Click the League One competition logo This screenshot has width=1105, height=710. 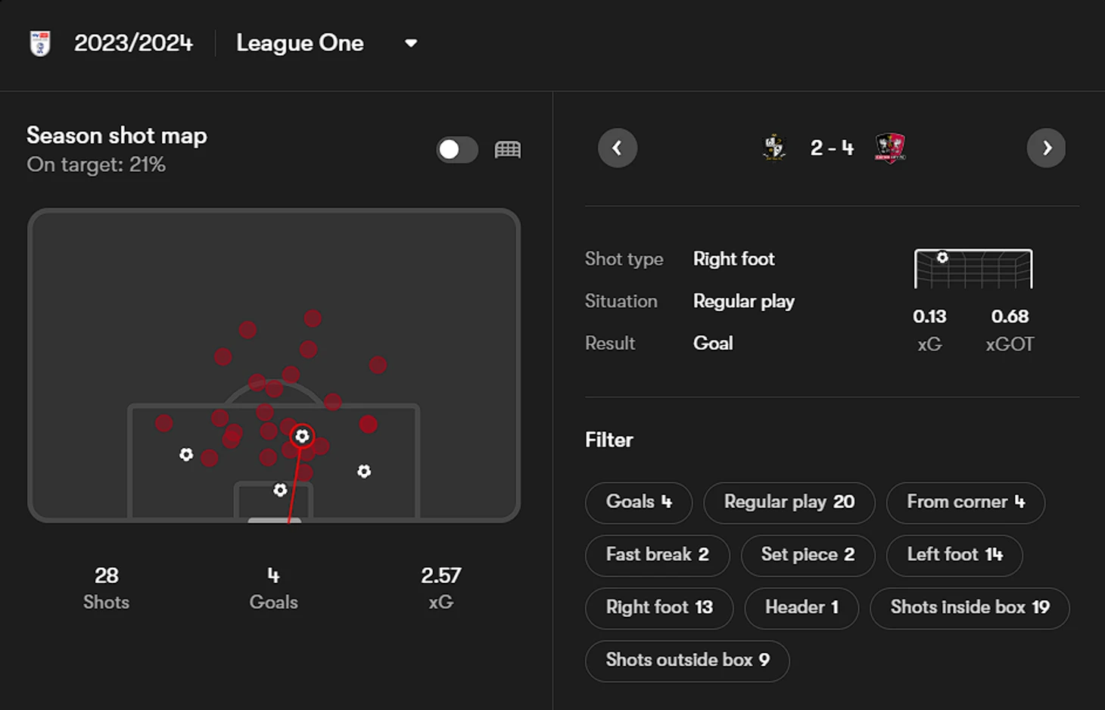pyautogui.click(x=40, y=43)
